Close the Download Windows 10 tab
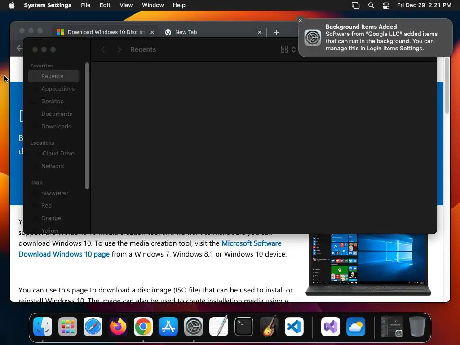460x345 pixels. pyautogui.click(x=152, y=32)
